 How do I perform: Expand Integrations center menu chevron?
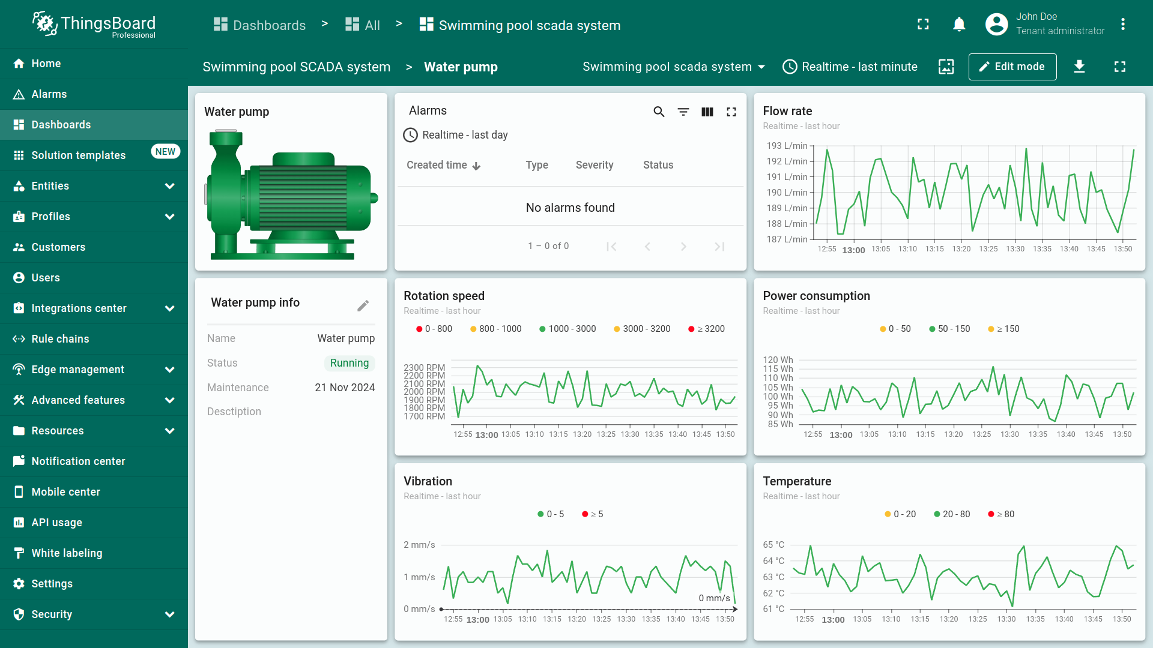tap(169, 308)
